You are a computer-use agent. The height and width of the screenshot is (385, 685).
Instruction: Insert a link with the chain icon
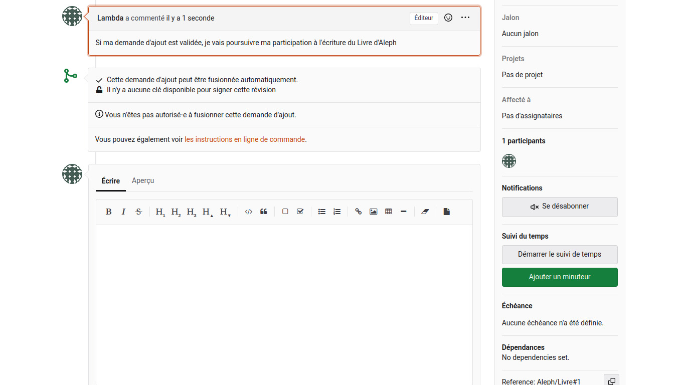(x=358, y=212)
